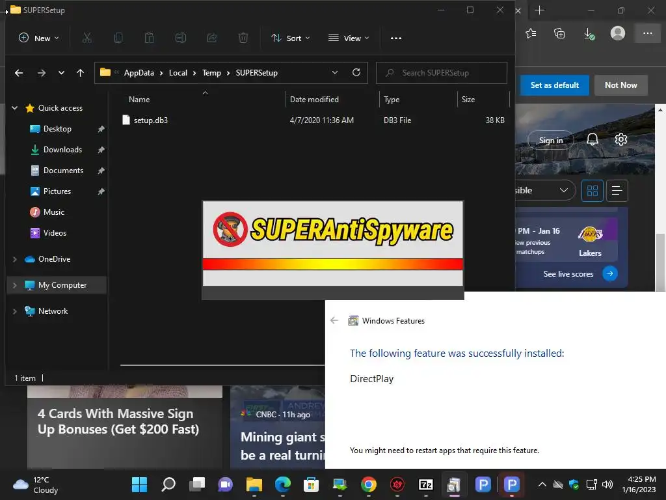Click Not Now in Edge prompt
Image resolution: width=666 pixels, height=500 pixels.
(x=620, y=85)
